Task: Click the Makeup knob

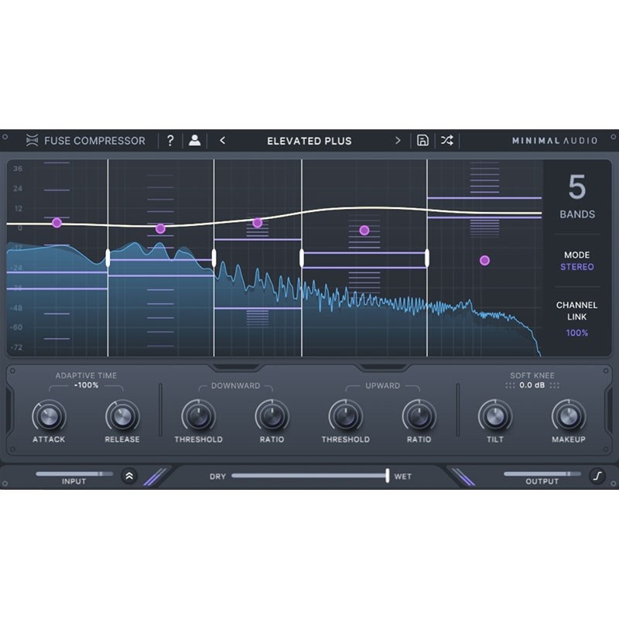Action: [x=569, y=416]
